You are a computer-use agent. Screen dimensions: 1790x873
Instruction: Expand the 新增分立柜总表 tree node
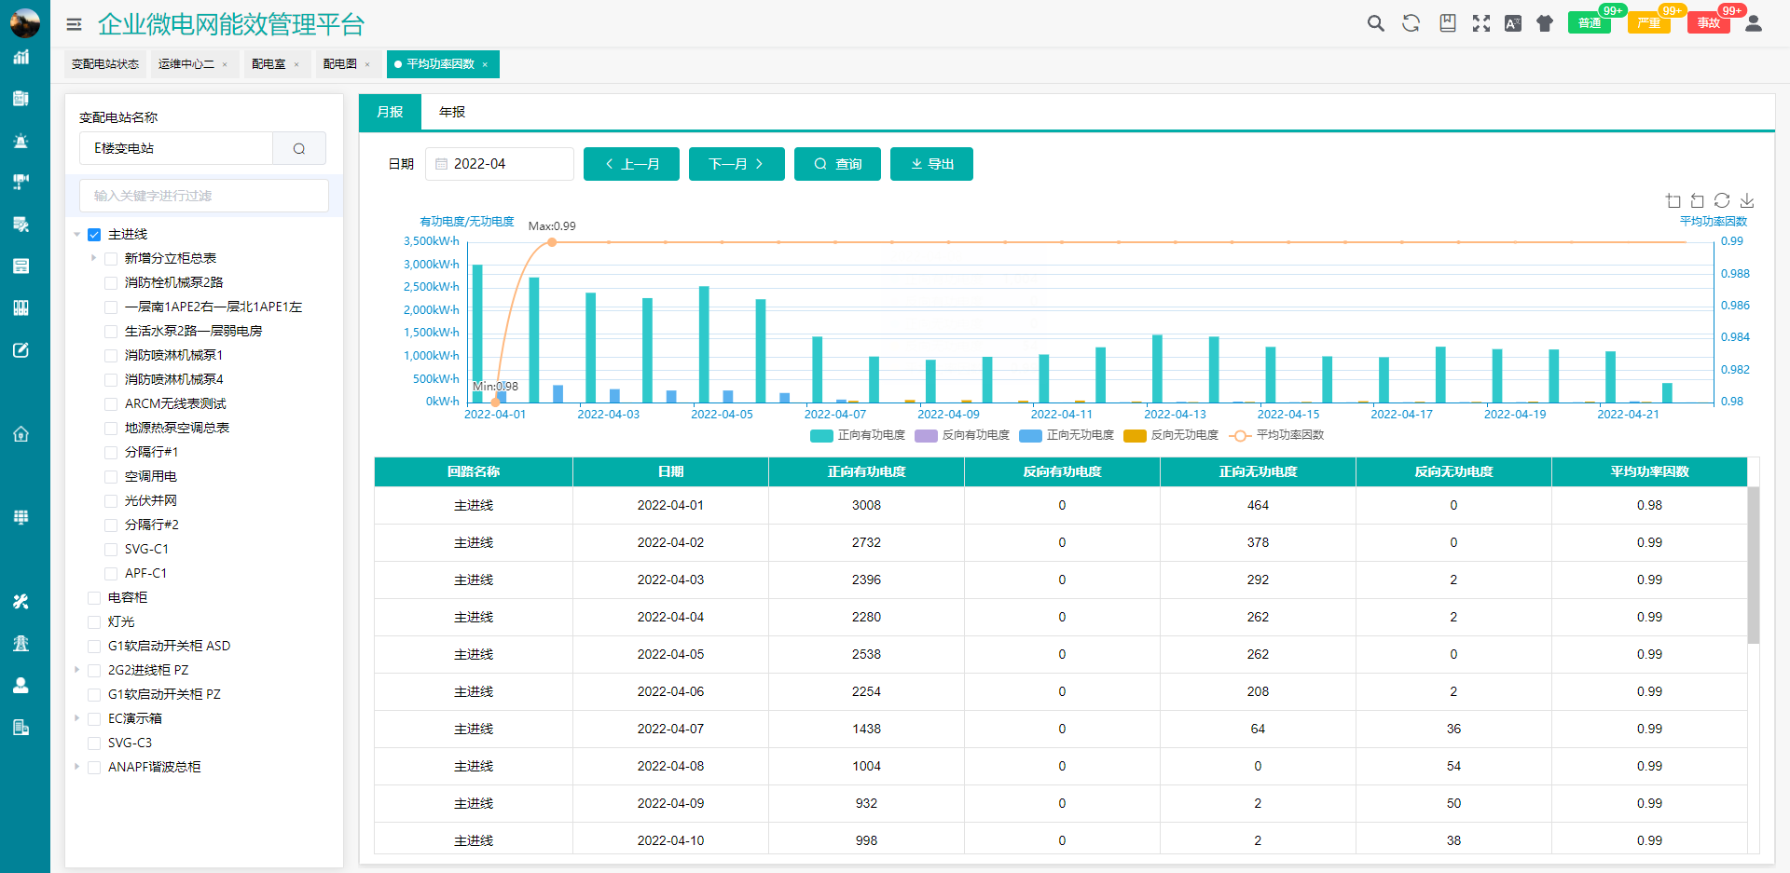pos(93,258)
